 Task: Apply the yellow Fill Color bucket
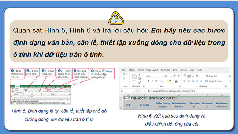[170, 81]
